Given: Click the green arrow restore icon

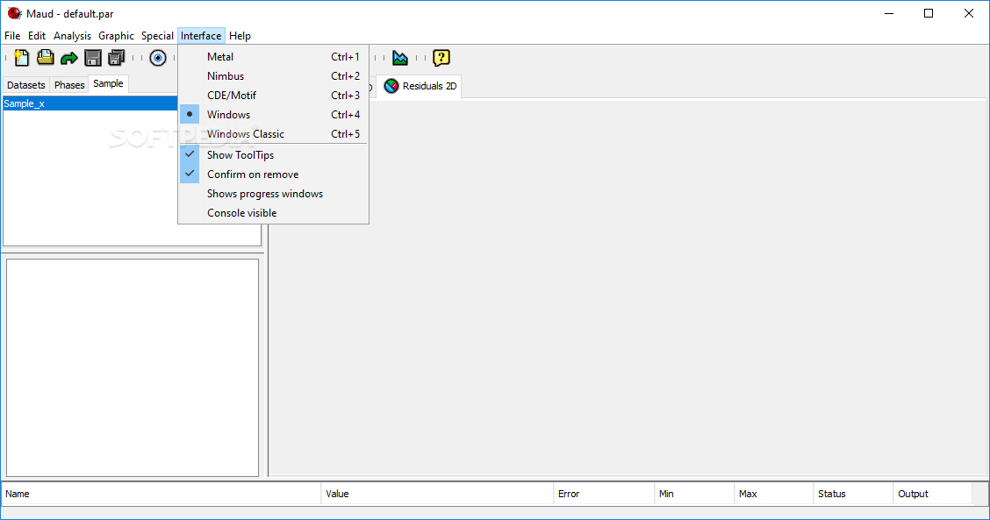Looking at the screenshot, I should coord(68,59).
